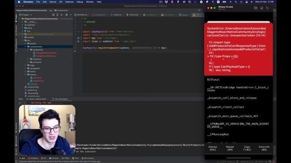Image resolution: width=291 pixels, height=163 pixels.
Task: Click the locate-in-project target icon
Action: pyautogui.click(x=53, y=15)
